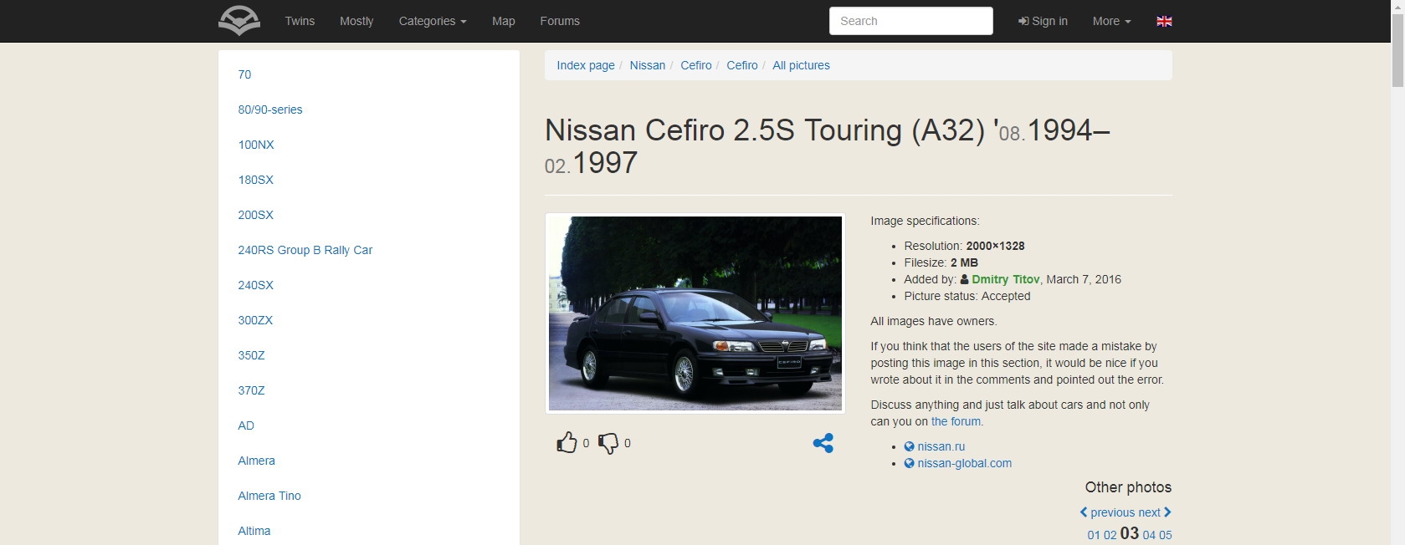Open the All pictures breadcrumb
The height and width of the screenshot is (545, 1405).
coord(801,65)
